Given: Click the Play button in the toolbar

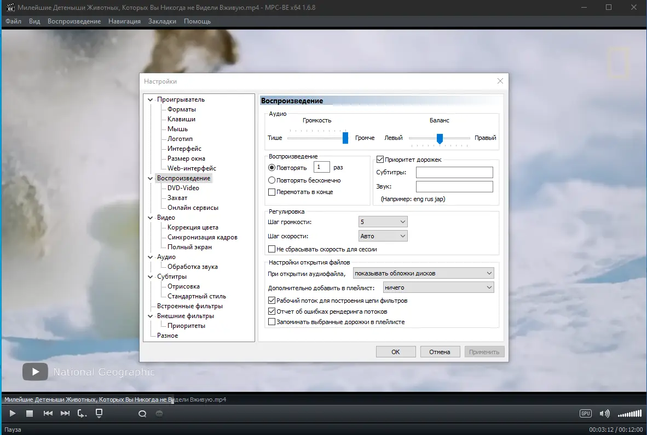Looking at the screenshot, I should click(x=11, y=414).
